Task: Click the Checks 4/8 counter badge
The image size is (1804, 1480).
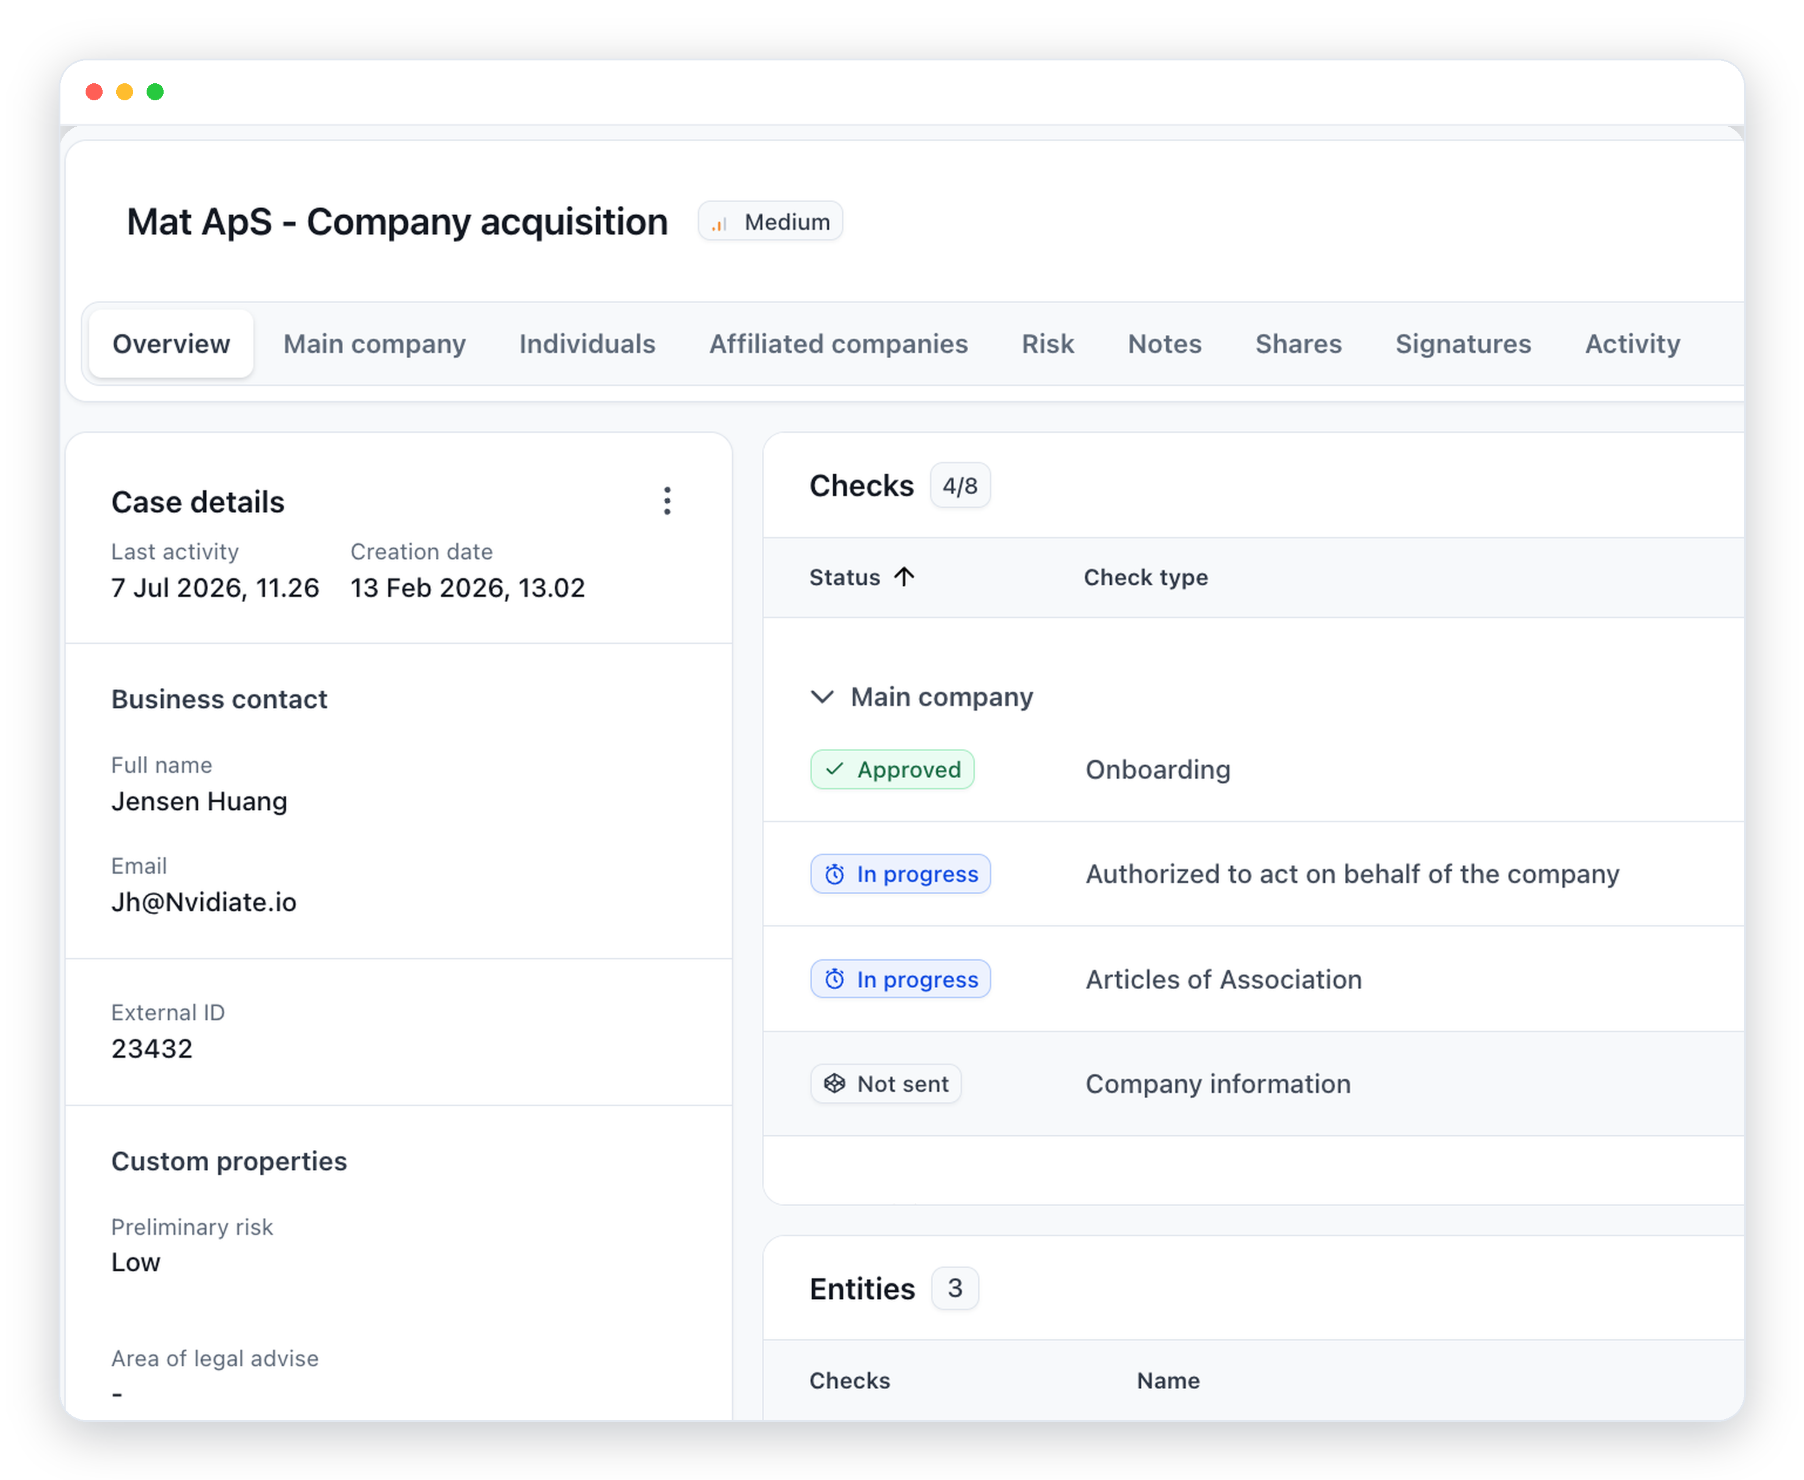Action: point(960,486)
